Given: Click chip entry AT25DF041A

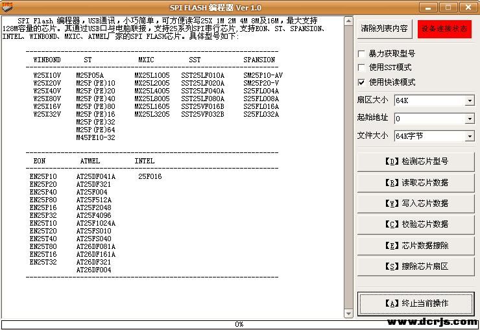Looking at the screenshot, I should click(x=96, y=177).
